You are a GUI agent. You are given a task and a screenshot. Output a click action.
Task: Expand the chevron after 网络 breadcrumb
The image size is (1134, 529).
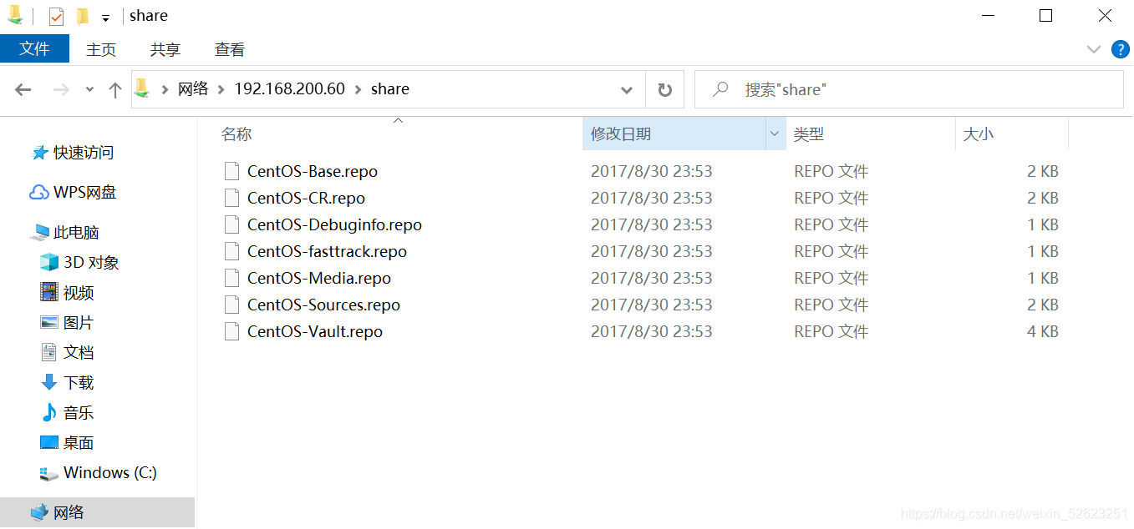(221, 89)
